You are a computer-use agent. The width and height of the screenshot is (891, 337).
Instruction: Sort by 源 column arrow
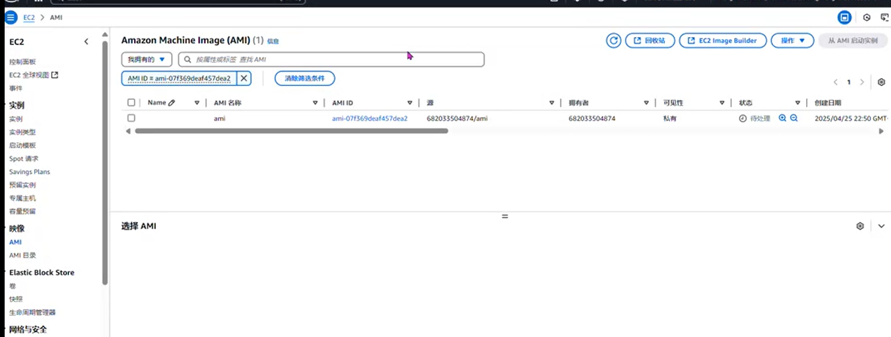(551, 103)
